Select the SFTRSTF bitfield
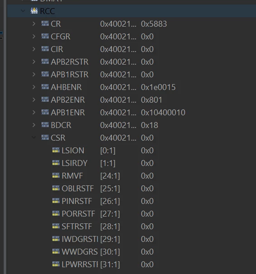This screenshot has height=274, width=256. coord(131,226)
